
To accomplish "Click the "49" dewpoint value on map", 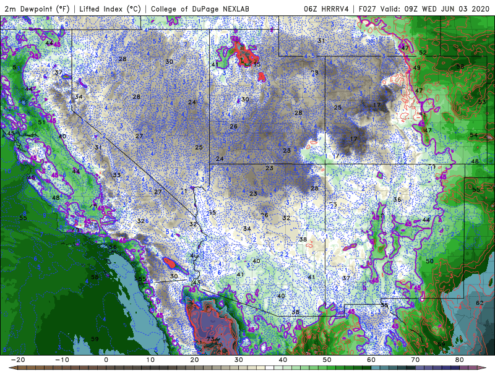I will [416, 67].
